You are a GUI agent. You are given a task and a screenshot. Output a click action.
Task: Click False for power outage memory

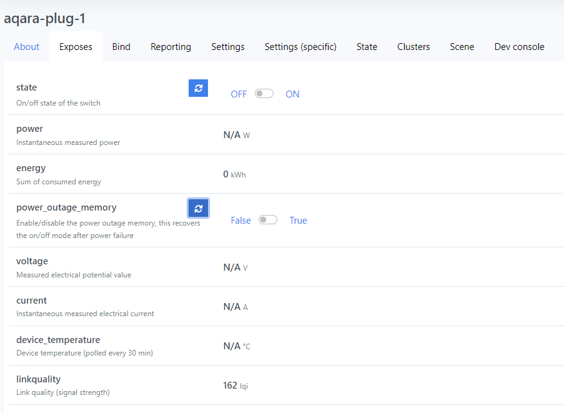[240, 221]
